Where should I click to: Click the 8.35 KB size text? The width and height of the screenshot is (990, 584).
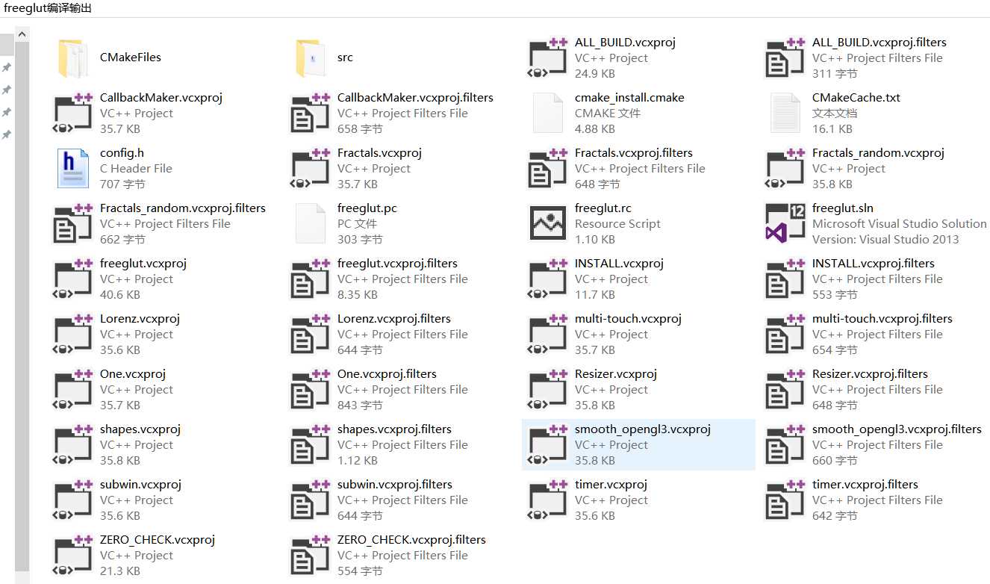(358, 295)
